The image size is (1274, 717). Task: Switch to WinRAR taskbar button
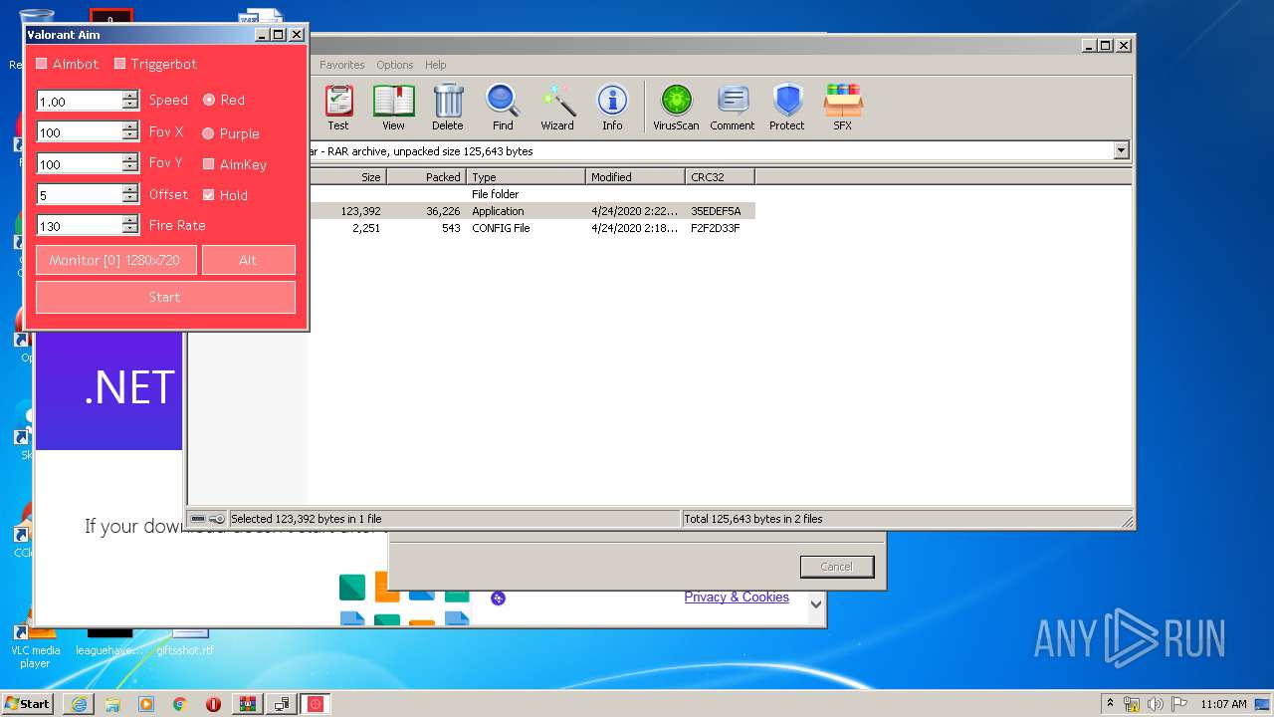(248, 704)
